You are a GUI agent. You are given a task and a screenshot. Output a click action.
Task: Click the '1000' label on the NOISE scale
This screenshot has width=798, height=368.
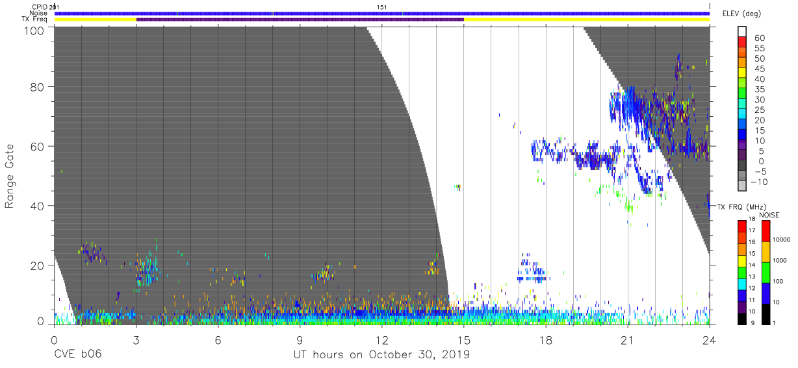tap(781, 260)
